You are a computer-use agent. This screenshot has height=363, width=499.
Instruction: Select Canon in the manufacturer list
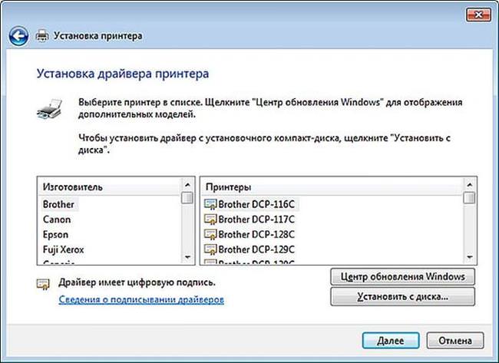point(57,219)
